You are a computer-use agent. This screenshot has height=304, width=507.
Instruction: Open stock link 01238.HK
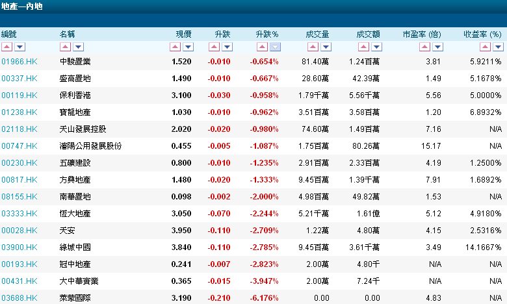pos(19,112)
